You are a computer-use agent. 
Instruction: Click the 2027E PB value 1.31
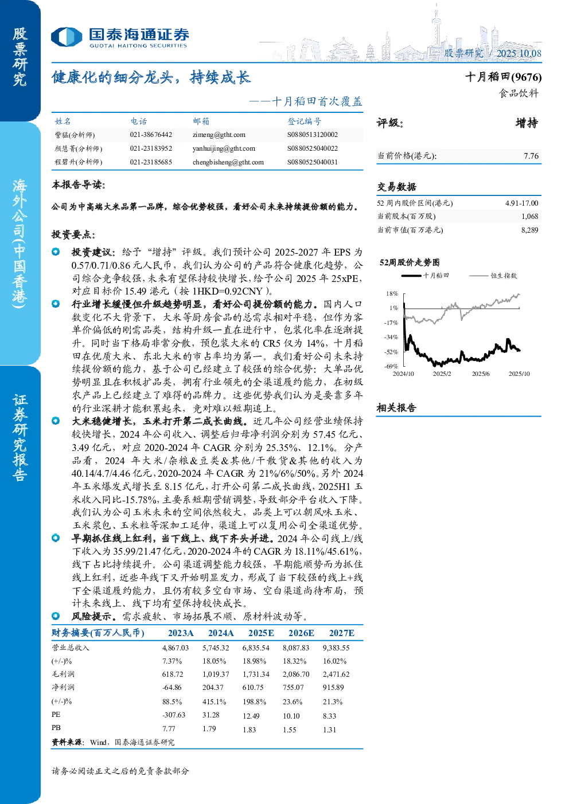[330, 730]
